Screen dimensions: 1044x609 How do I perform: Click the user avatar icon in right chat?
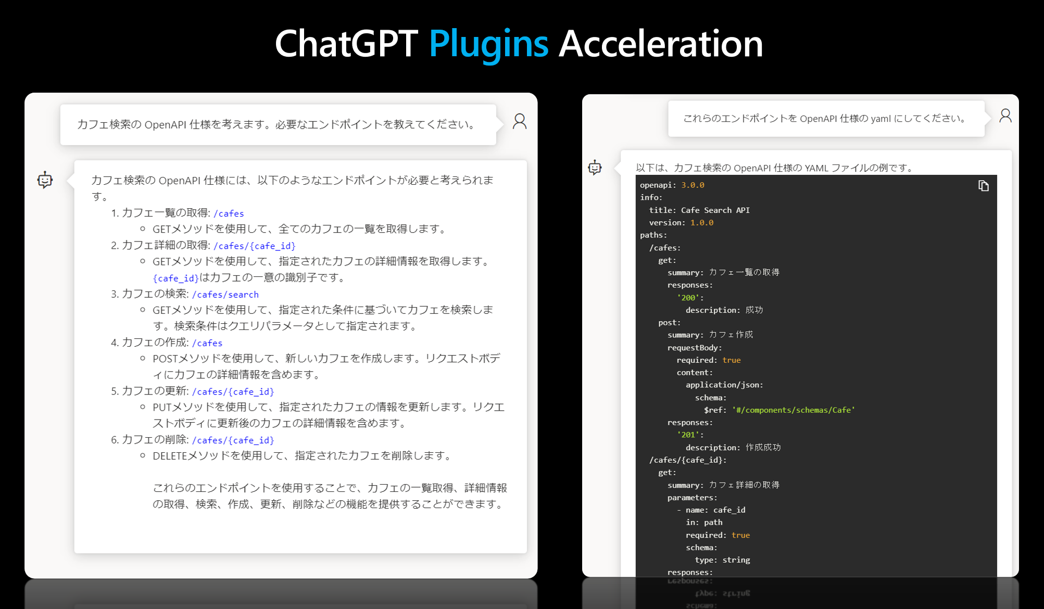pyautogui.click(x=1005, y=116)
